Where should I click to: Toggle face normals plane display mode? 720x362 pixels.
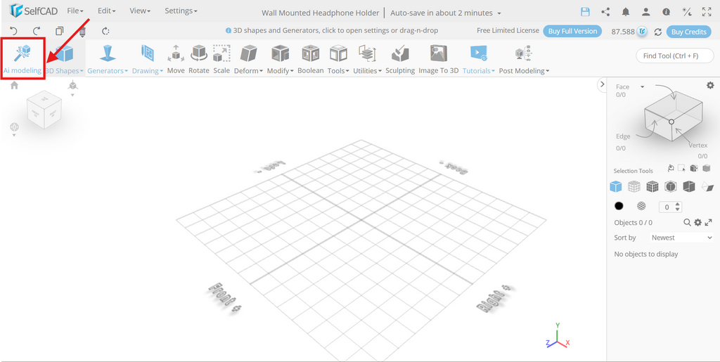pos(707,186)
